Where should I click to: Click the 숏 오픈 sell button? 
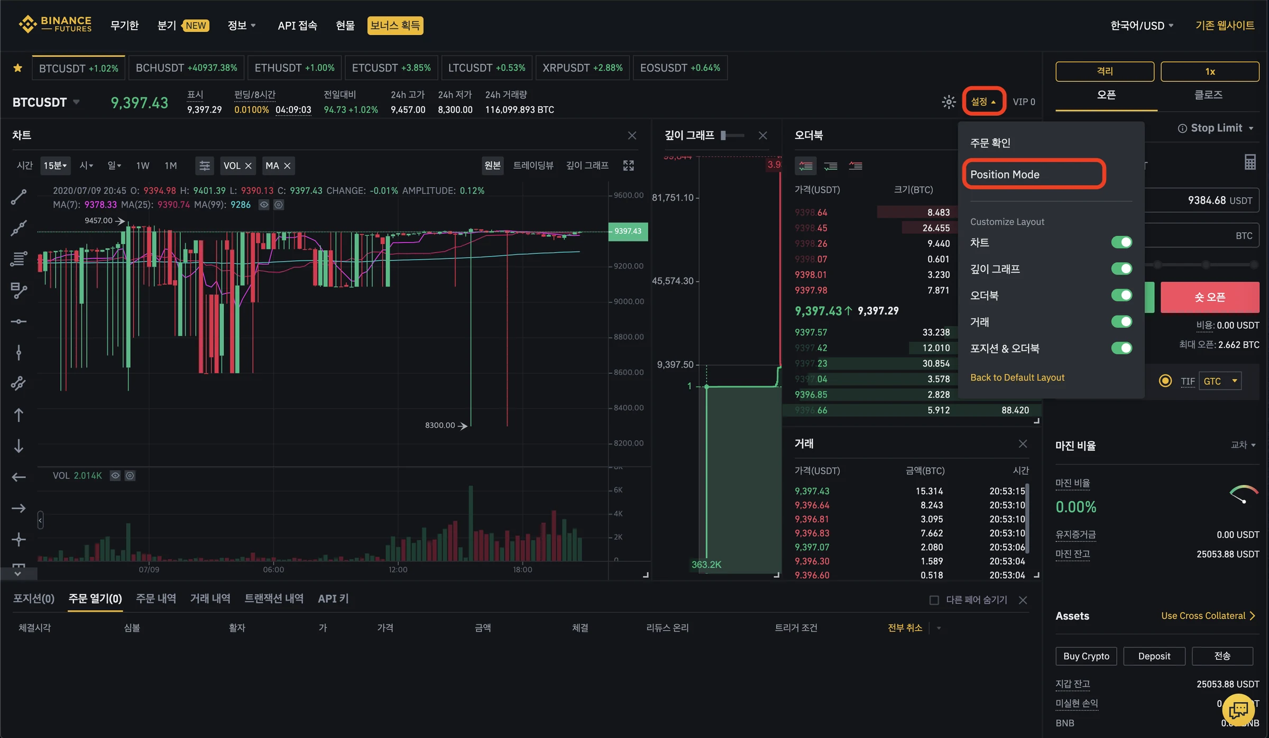1209,297
